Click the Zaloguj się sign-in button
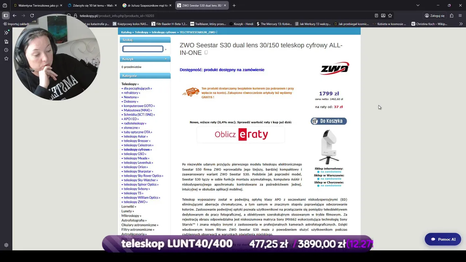 (x=434, y=16)
